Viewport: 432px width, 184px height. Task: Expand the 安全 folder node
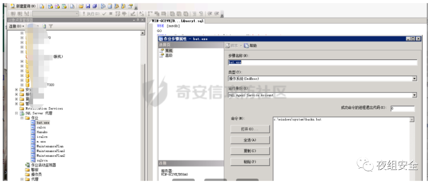click(16, 90)
